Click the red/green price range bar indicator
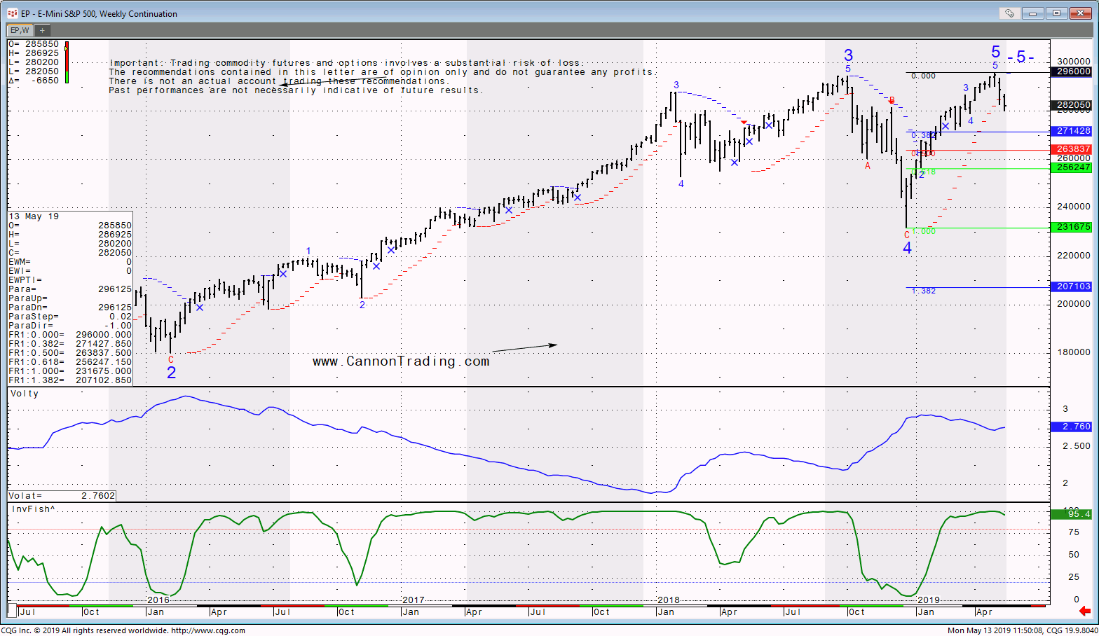The width and height of the screenshot is (1099, 636). click(x=67, y=62)
